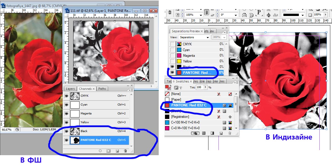Select formatting affects text button
The height and width of the screenshot is (168, 332).
point(181,88)
